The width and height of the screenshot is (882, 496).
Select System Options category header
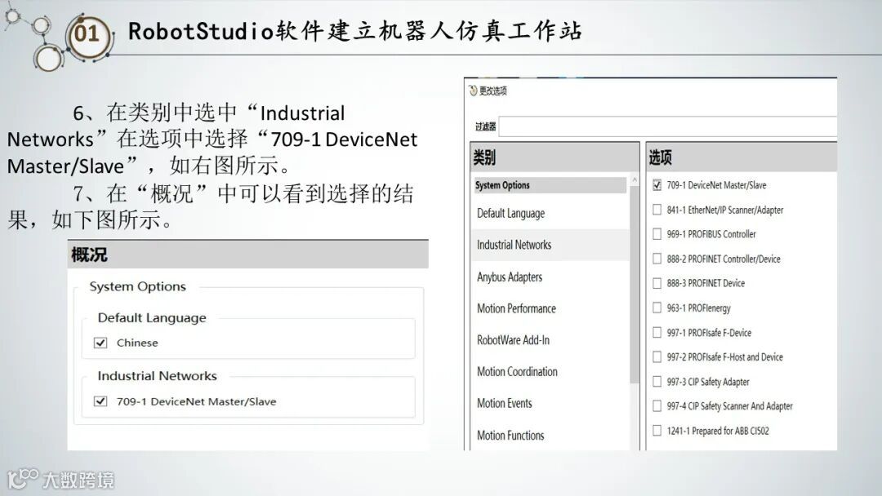tap(550, 185)
